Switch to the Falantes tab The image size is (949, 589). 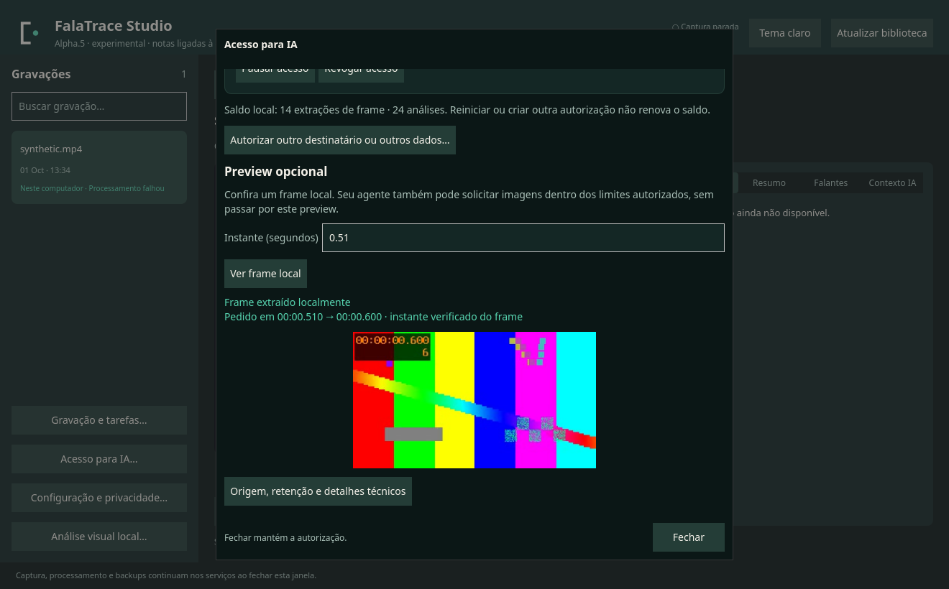(x=830, y=183)
